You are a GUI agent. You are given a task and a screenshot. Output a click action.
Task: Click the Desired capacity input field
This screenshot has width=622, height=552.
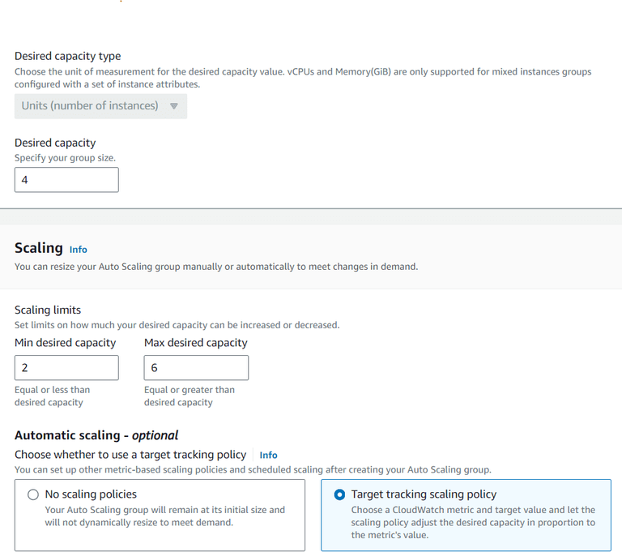pyautogui.click(x=66, y=180)
